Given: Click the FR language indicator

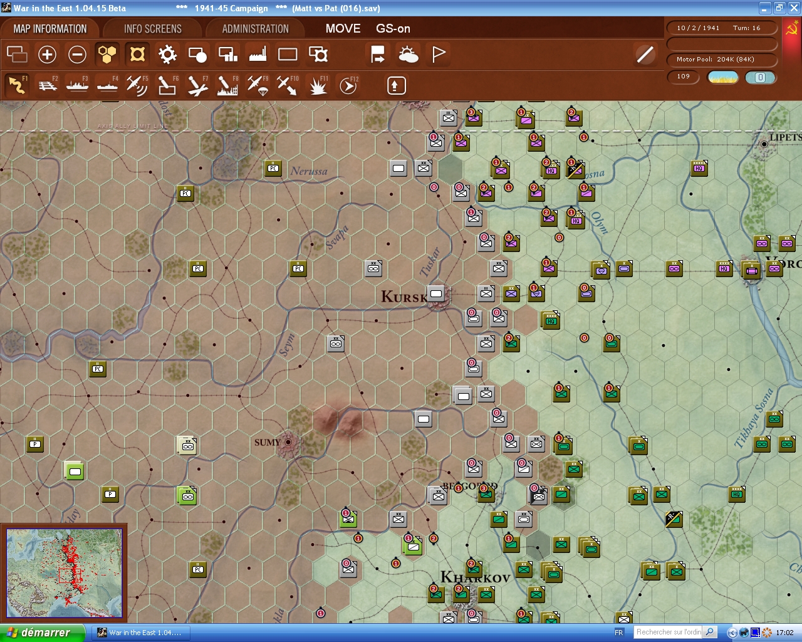Looking at the screenshot, I should coord(619,633).
